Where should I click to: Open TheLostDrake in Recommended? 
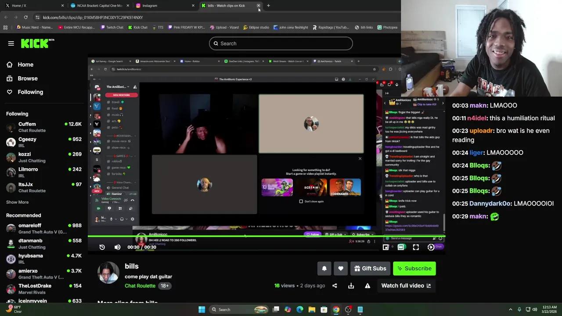tap(43, 289)
